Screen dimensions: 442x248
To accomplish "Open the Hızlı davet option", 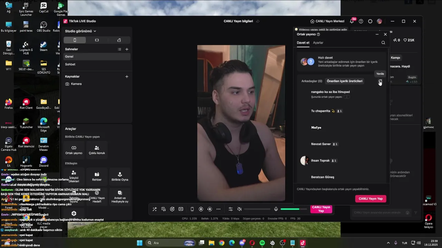I will (x=342, y=62).
